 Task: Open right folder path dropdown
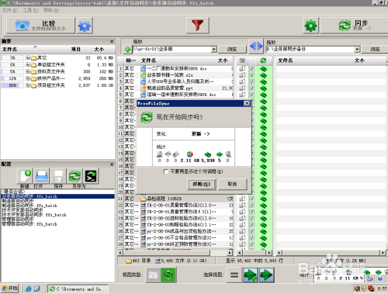357,49
